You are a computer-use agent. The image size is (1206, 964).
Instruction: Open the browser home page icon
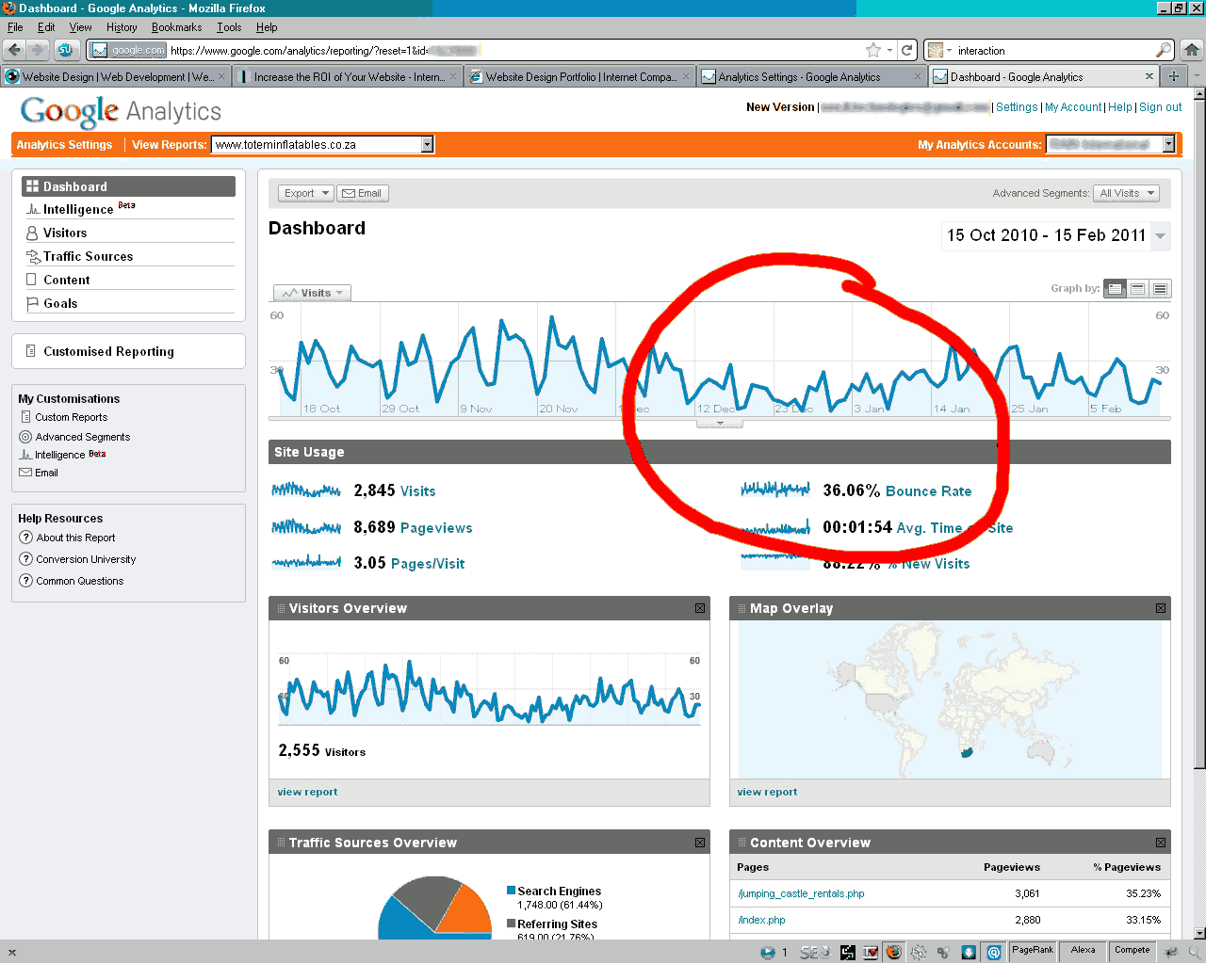[1192, 50]
